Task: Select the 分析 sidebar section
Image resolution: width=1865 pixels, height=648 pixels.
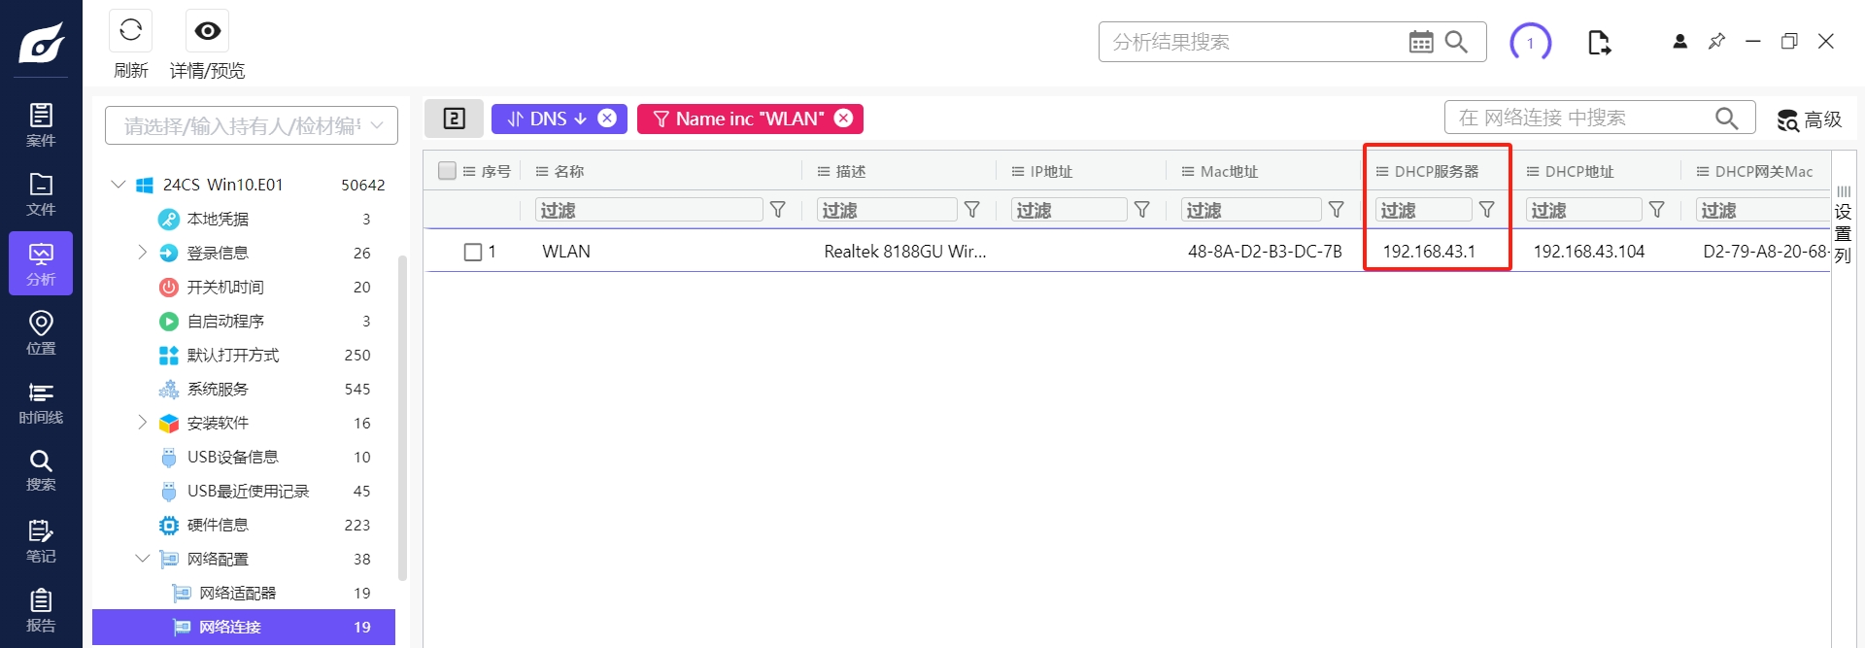Action: click(41, 263)
